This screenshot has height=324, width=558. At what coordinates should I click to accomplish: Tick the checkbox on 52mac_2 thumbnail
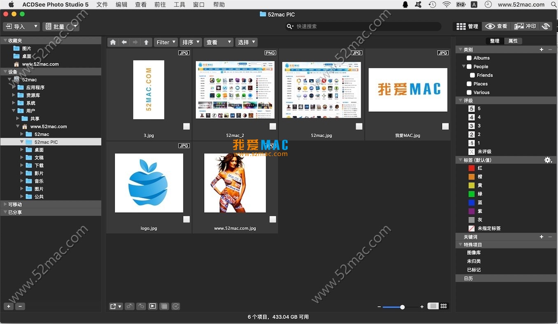click(273, 126)
